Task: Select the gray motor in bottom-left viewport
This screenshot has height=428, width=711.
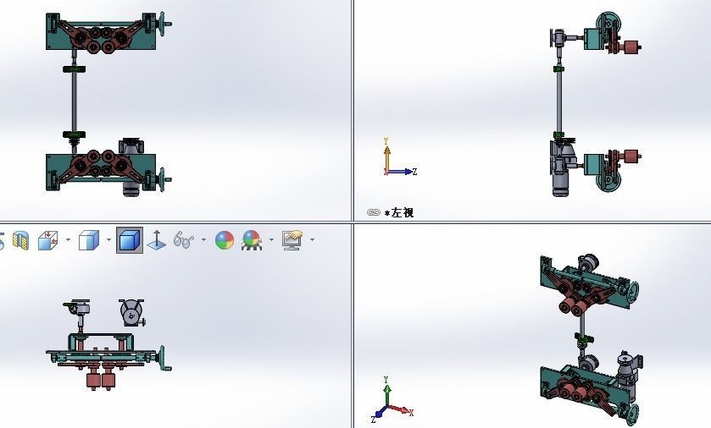Action: pyautogui.click(x=132, y=312)
